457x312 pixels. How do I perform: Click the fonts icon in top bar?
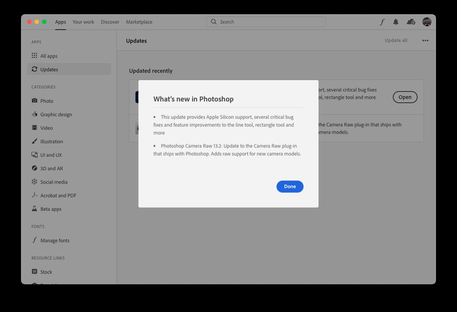pos(382,22)
